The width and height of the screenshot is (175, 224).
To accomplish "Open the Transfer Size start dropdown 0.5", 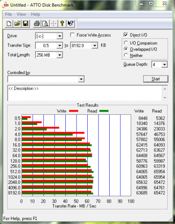I will (60, 46).
